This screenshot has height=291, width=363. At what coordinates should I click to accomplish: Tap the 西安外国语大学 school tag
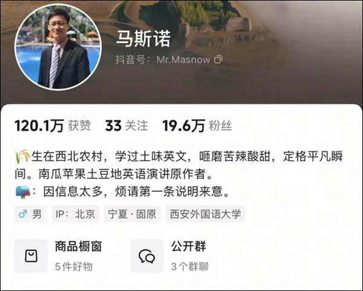(205, 214)
